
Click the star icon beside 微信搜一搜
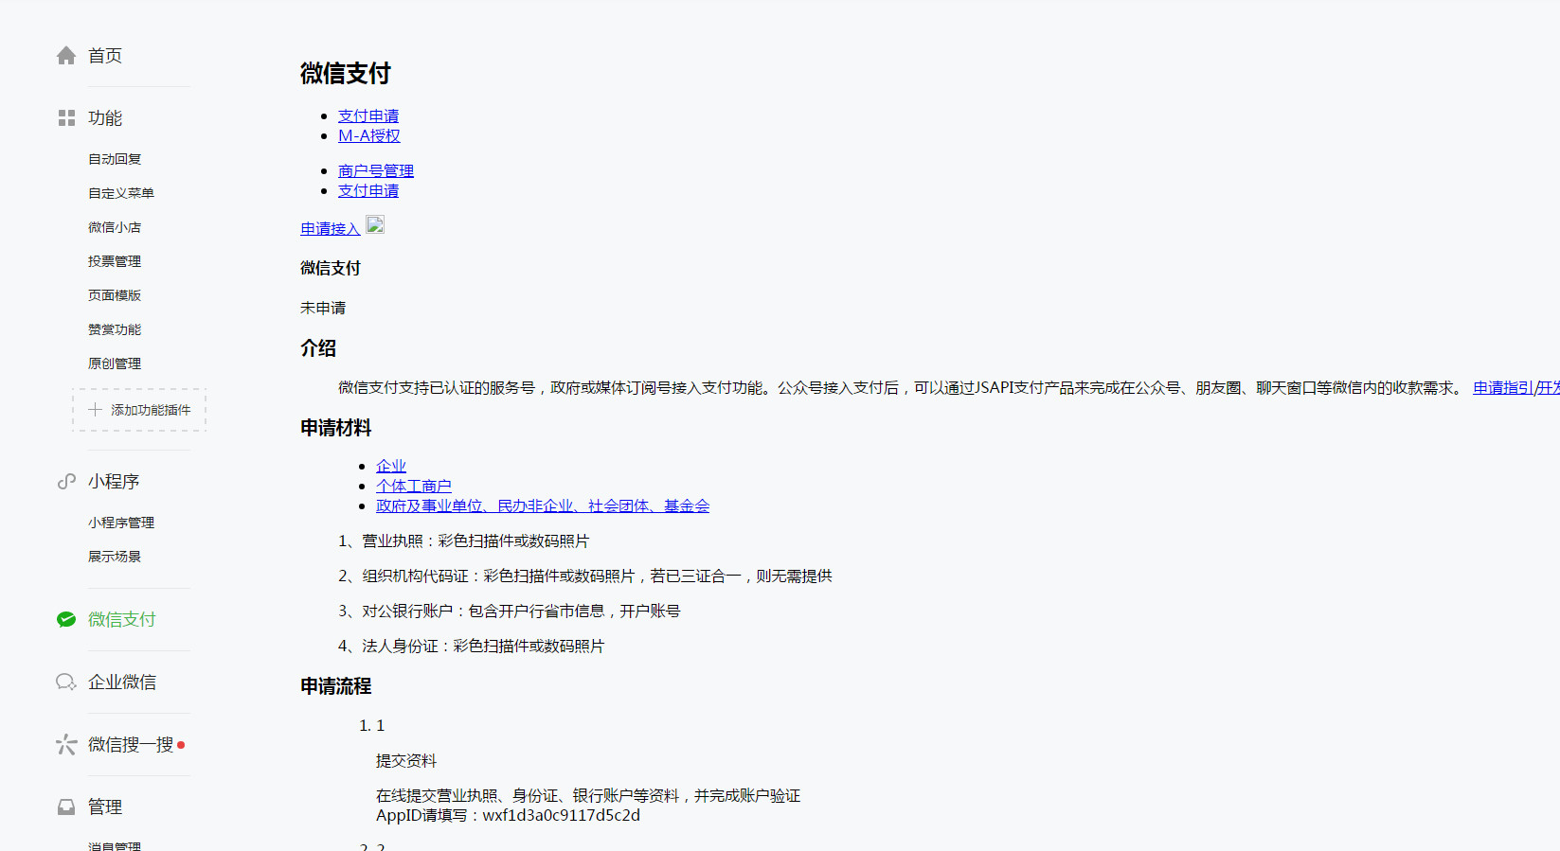tap(66, 745)
